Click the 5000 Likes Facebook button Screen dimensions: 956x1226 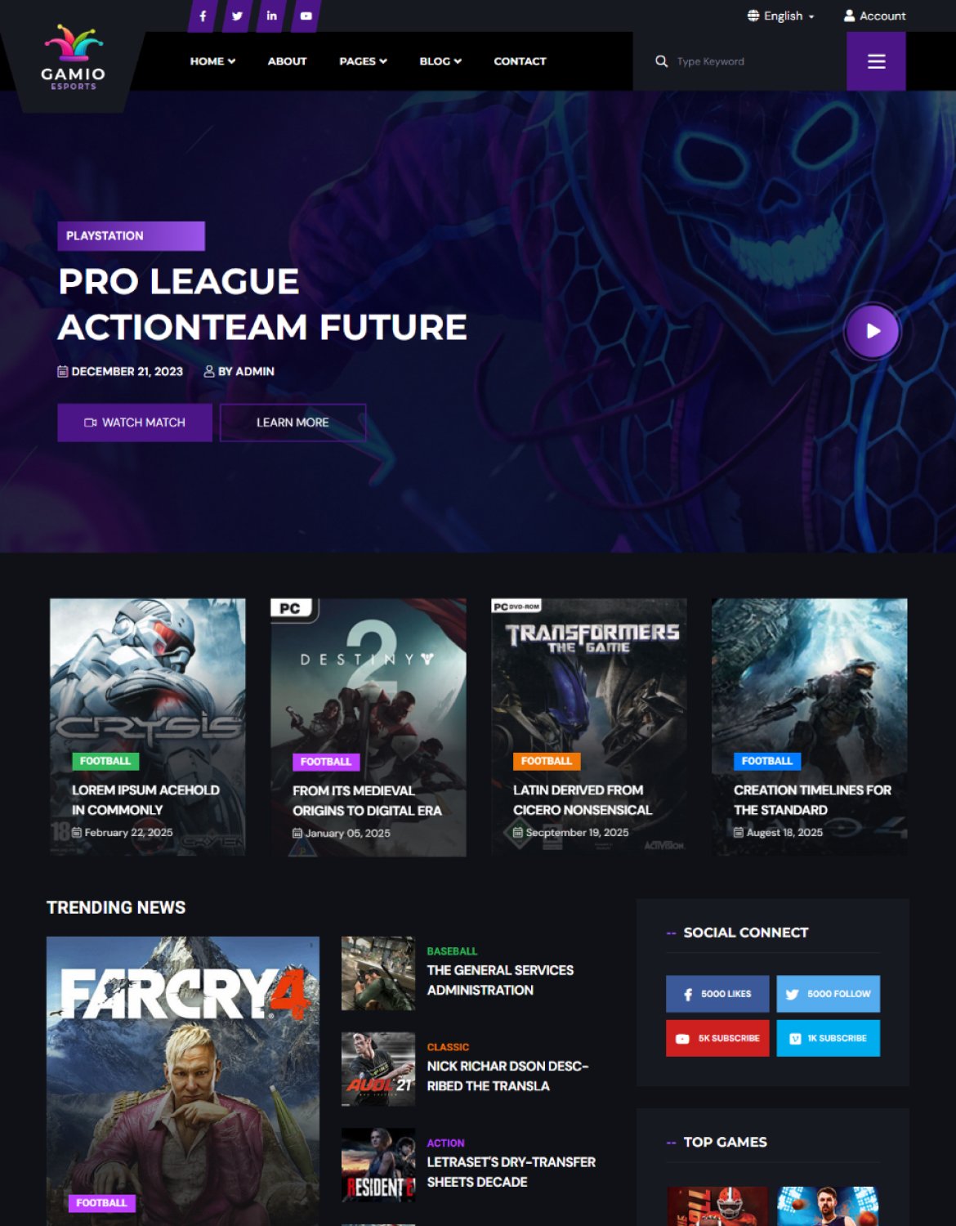coord(717,994)
